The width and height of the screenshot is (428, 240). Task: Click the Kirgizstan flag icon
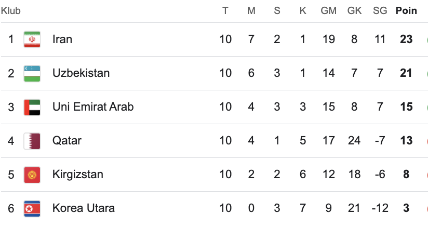click(x=32, y=175)
